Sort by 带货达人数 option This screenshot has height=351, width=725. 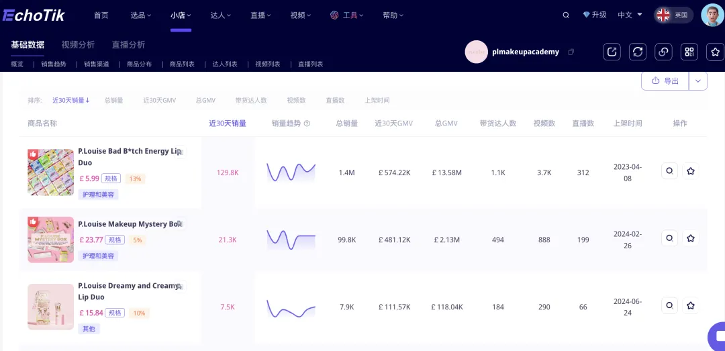click(x=251, y=100)
